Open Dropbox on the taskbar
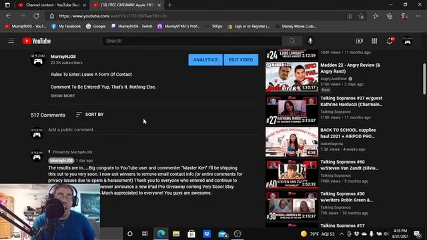Screen dimensions: 427x240 207,233
